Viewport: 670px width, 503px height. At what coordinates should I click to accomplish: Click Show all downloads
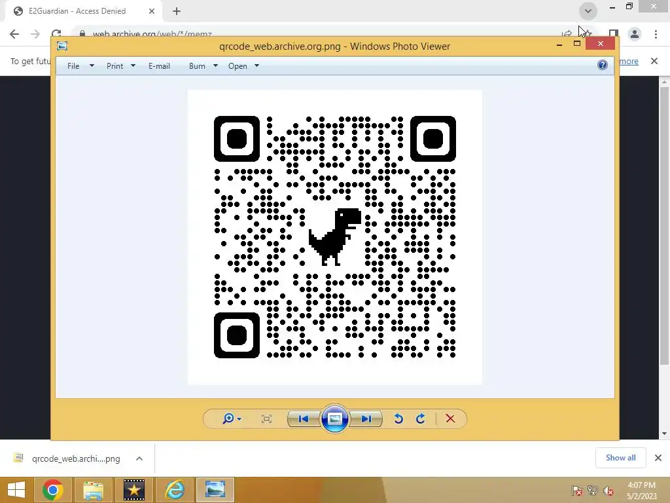click(620, 458)
